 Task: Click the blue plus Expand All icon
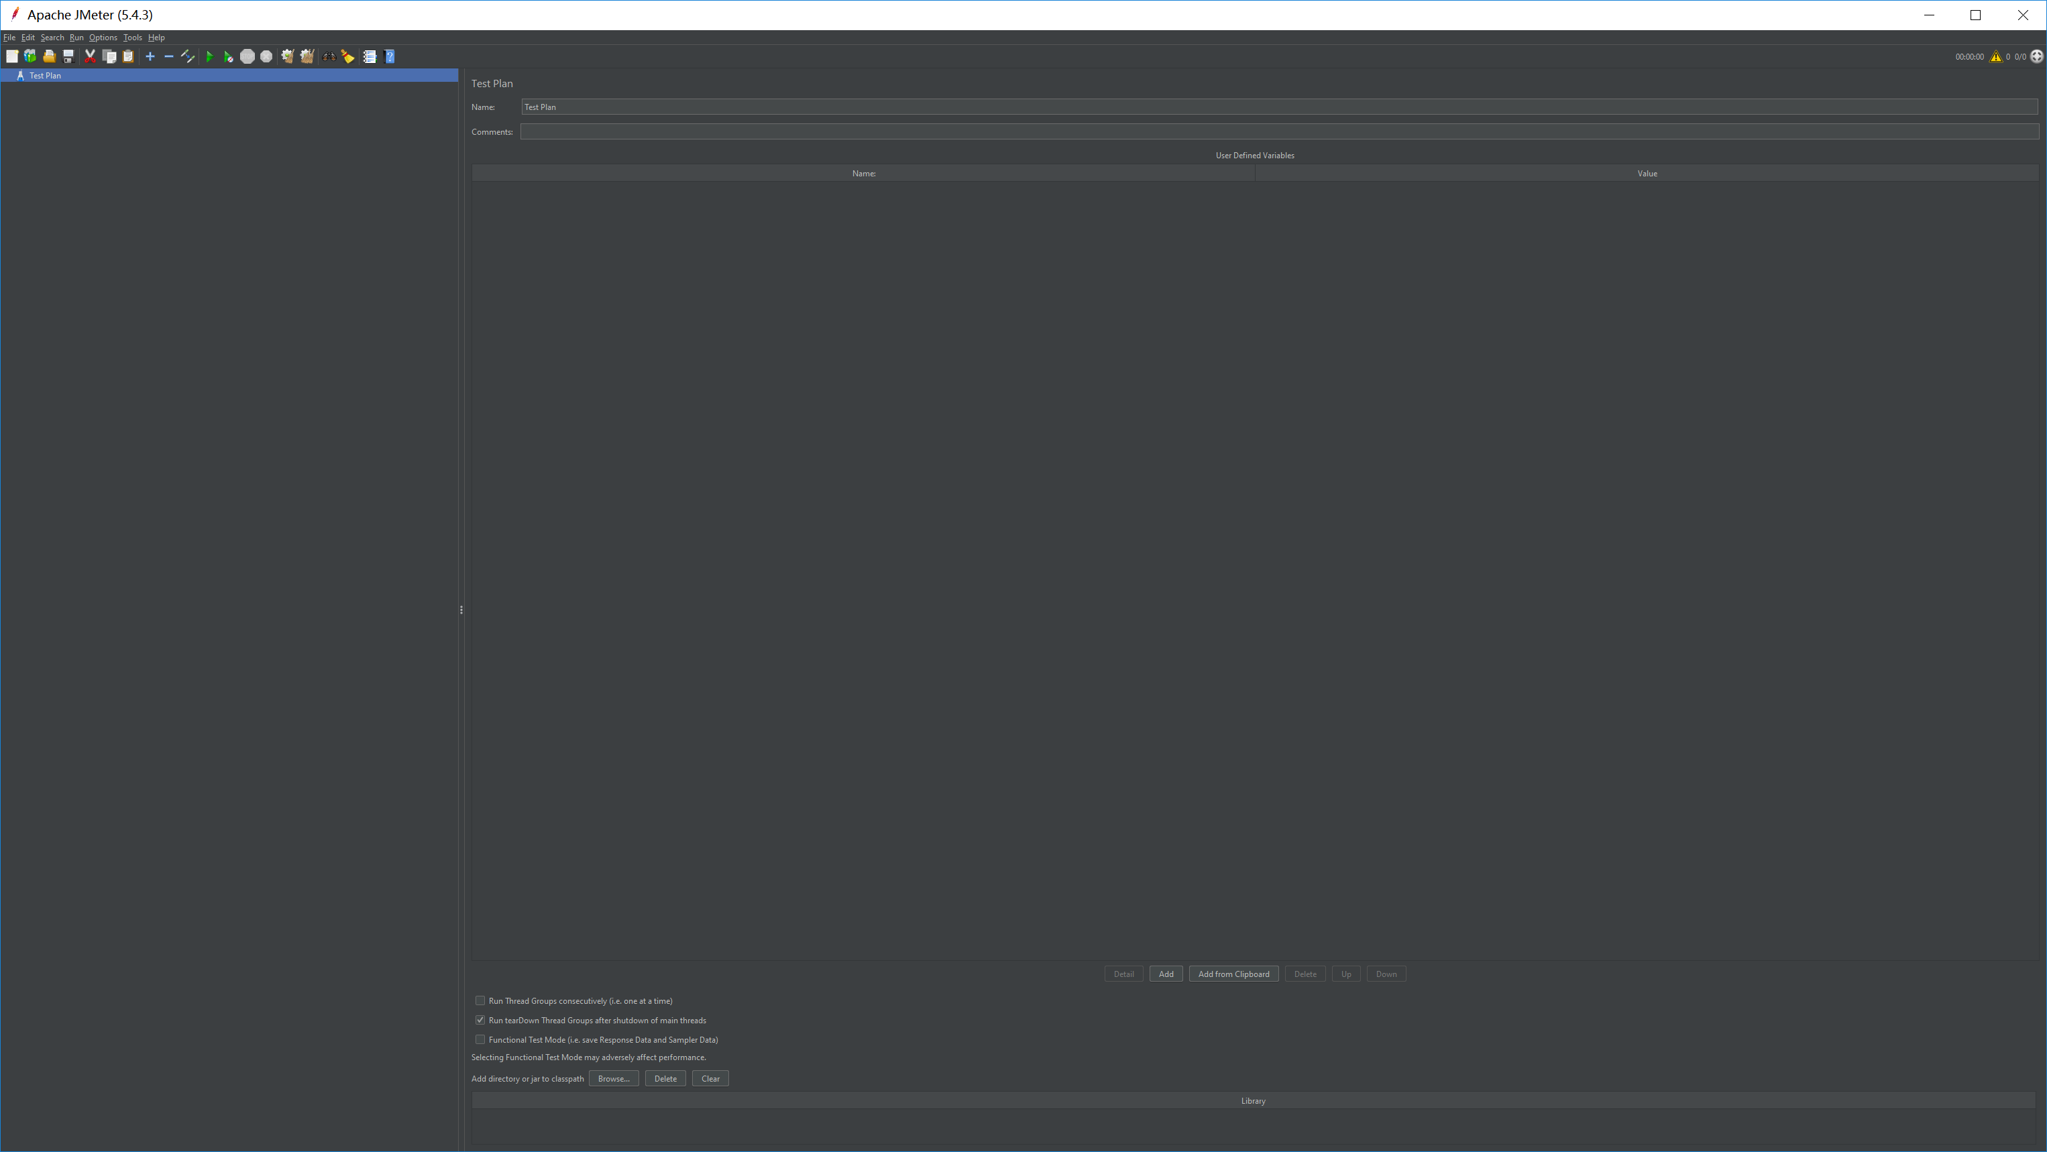click(150, 56)
